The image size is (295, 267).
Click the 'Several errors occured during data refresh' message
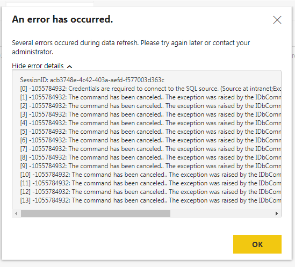click(131, 47)
